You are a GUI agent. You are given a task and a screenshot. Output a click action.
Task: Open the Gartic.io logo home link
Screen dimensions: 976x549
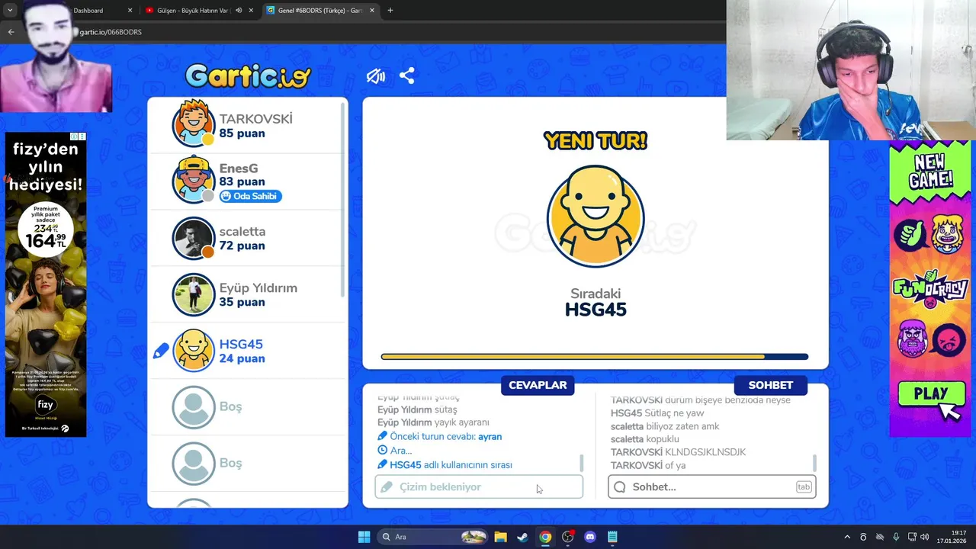click(248, 75)
